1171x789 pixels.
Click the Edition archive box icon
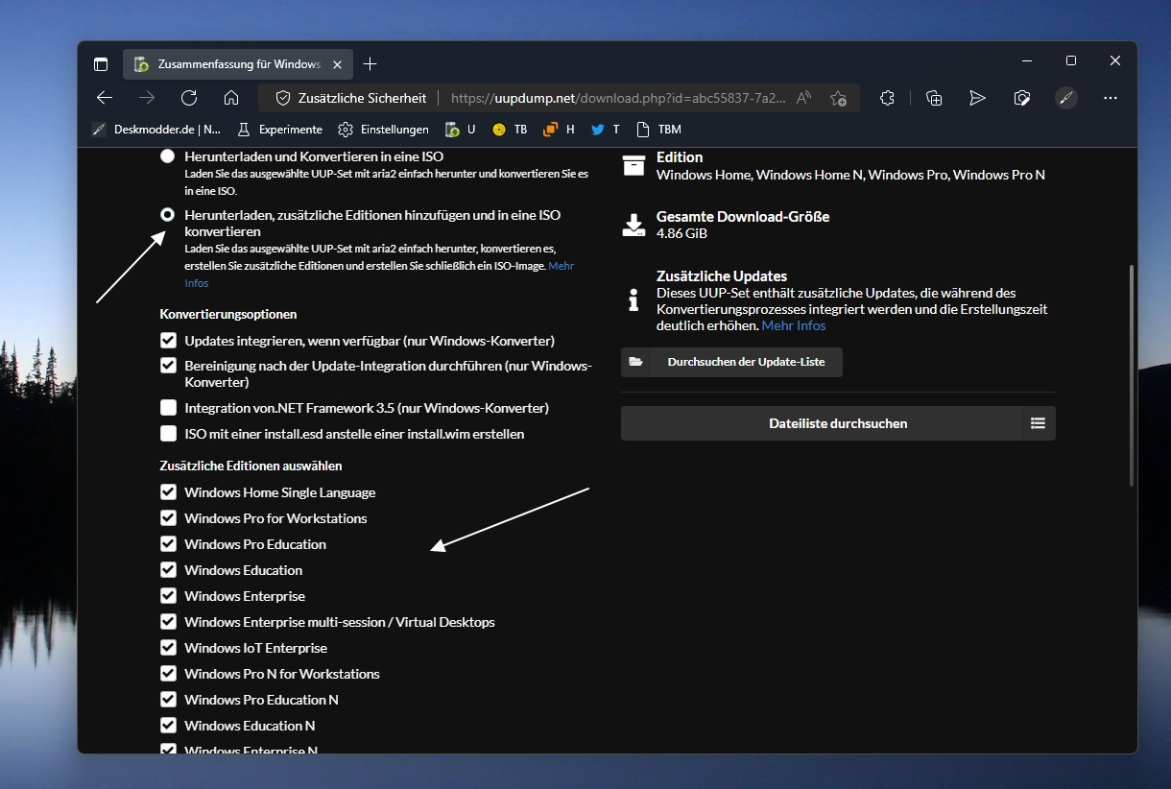tap(633, 165)
